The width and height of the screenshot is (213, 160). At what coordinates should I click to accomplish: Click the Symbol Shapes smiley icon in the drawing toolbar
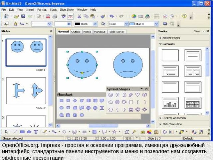pos(74,132)
